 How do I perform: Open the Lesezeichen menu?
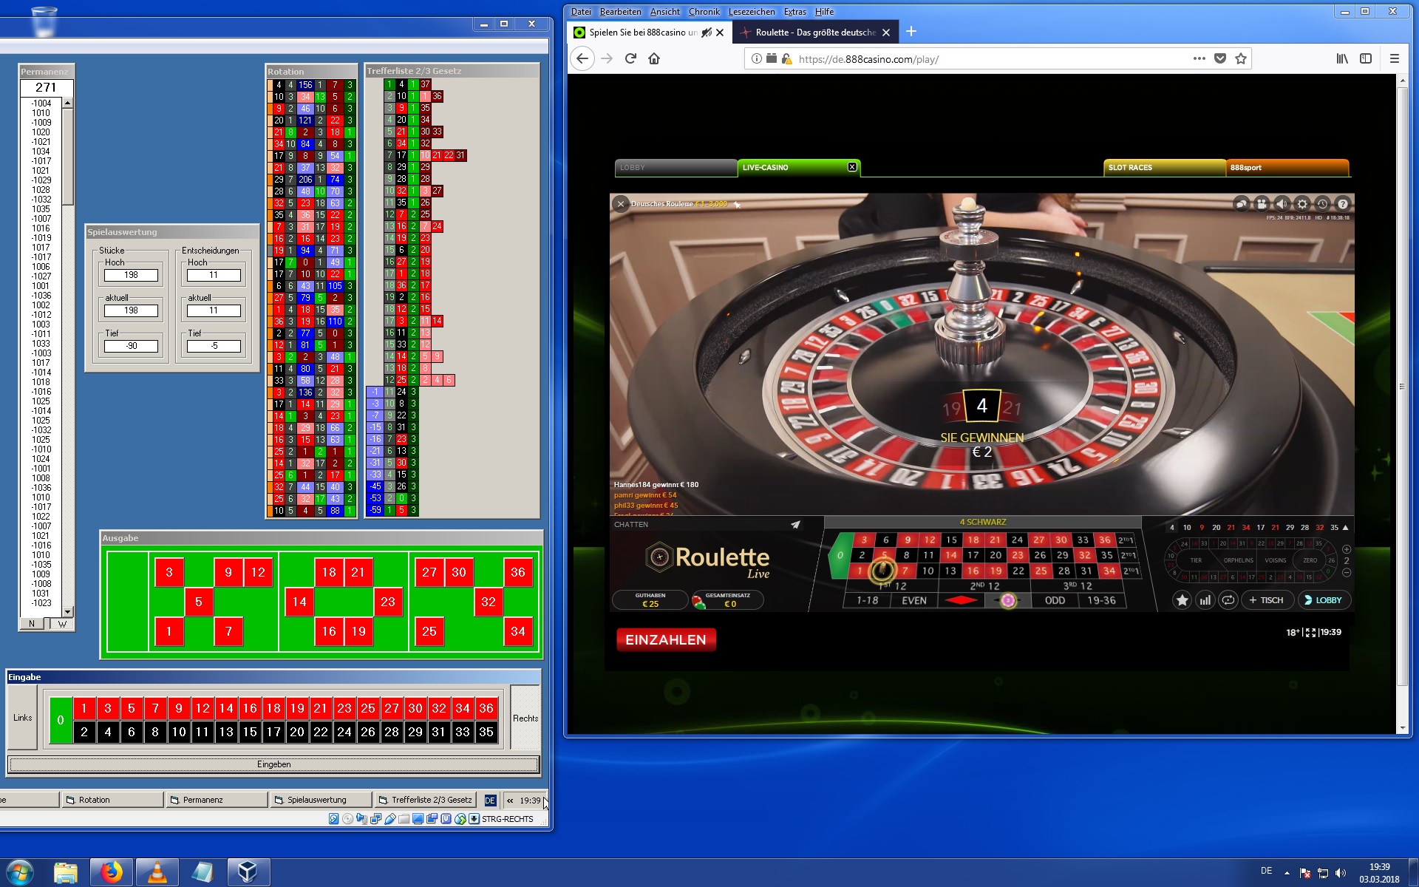tap(751, 12)
